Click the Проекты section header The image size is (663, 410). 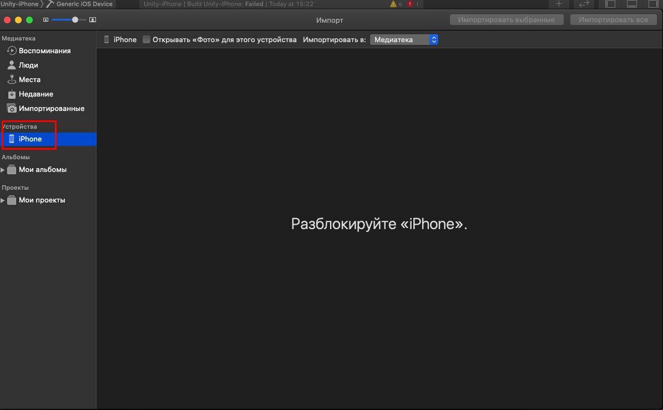point(15,188)
